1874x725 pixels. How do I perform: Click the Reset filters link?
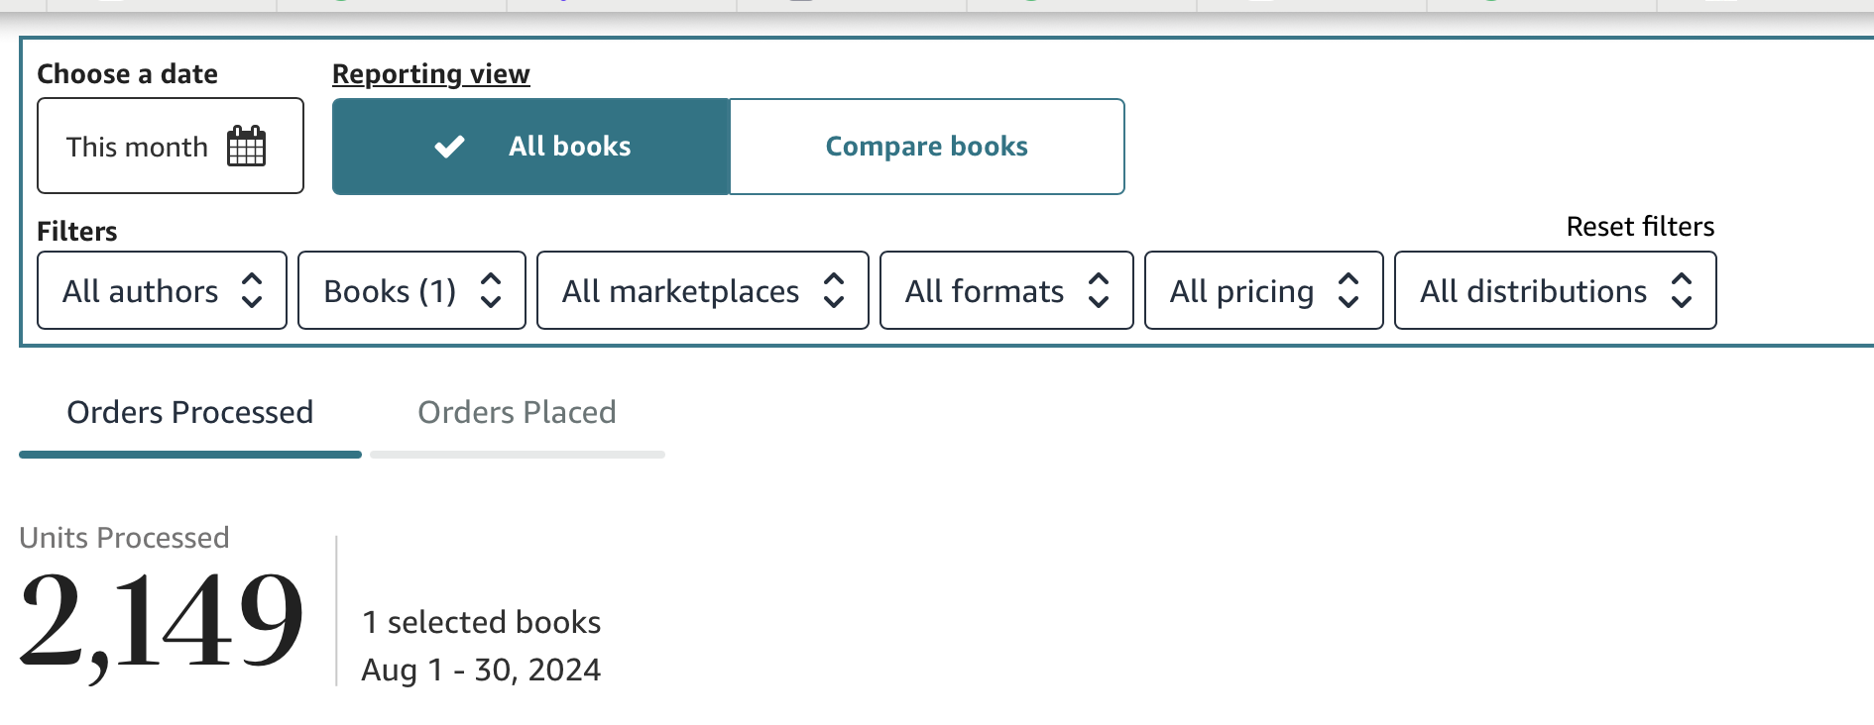point(1640,227)
